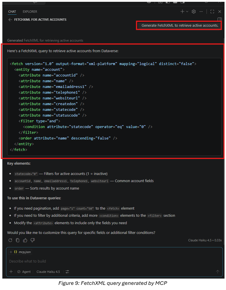Click the accountid inline code chip
The image size is (226, 290).
tap(23, 181)
